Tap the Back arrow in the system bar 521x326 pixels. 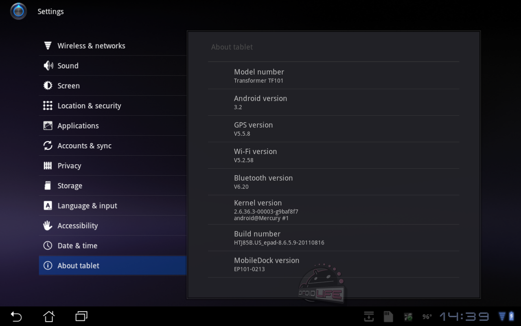pos(16,316)
